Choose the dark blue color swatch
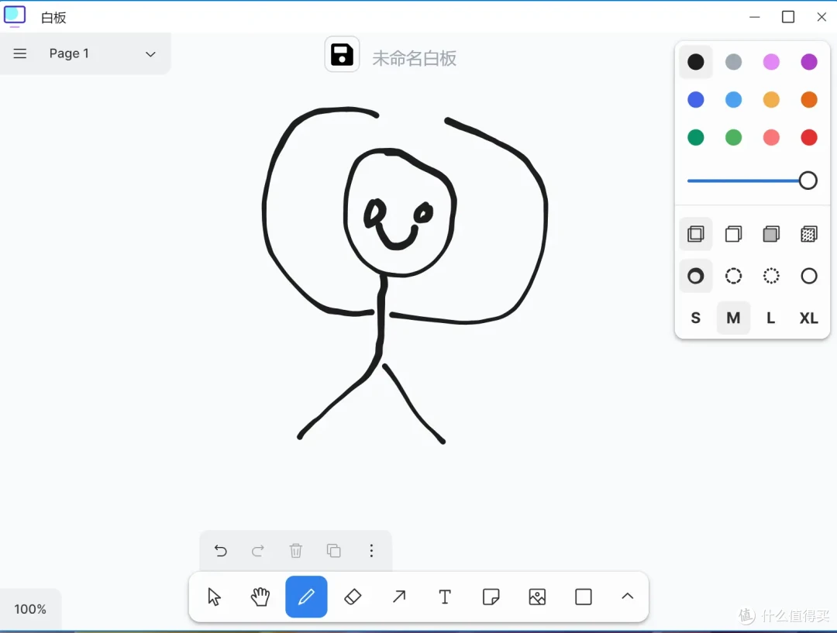837x633 pixels. point(695,100)
